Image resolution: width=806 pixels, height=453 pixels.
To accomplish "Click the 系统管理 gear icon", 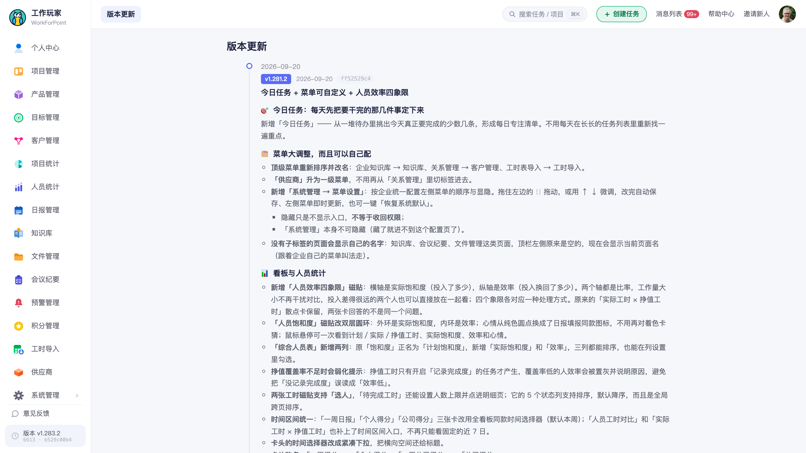I will pos(18,395).
